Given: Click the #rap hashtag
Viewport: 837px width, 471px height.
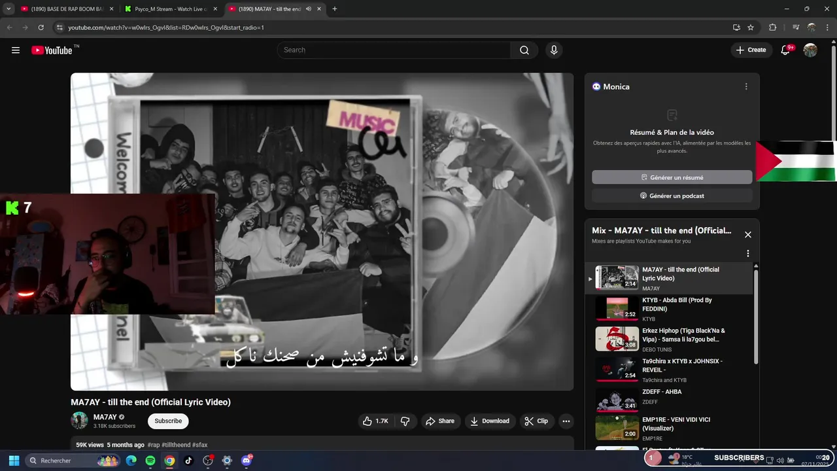Looking at the screenshot, I should pyautogui.click(x=154, y=445).
